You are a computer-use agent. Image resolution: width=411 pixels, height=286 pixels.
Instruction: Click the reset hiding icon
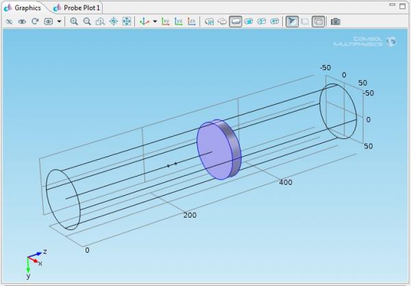point(35,21)
